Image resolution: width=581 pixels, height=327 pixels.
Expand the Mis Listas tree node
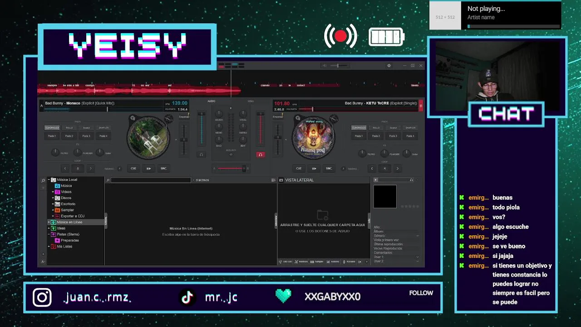click(x=49, y=246)
